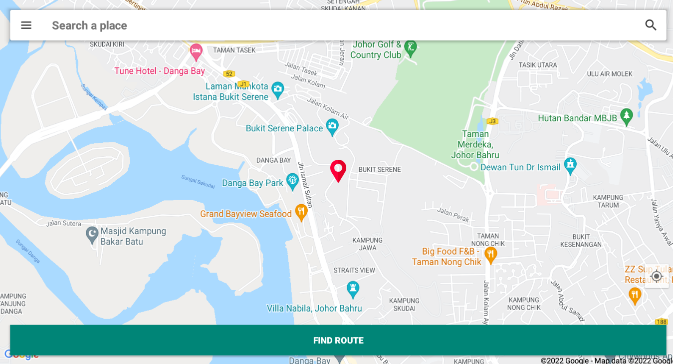The height and width of the screenshot is (364, 673).
Task: Select Hutan Bandar MBJB tree marker
Action: coord(627,117)
